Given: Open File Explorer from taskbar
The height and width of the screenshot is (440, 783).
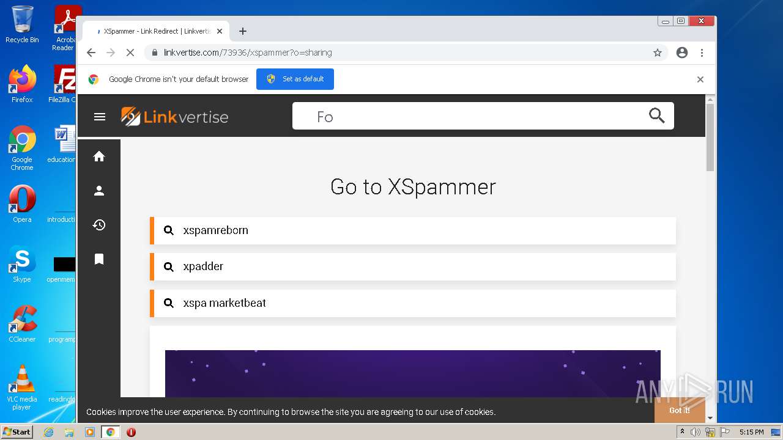Looking at the screenshot, I should 69,432.
